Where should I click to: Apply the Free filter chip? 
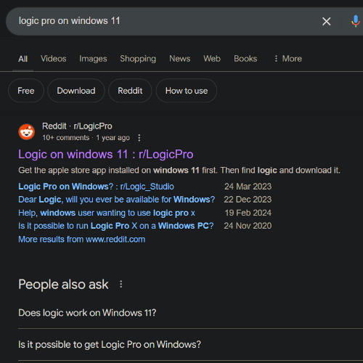26,91
